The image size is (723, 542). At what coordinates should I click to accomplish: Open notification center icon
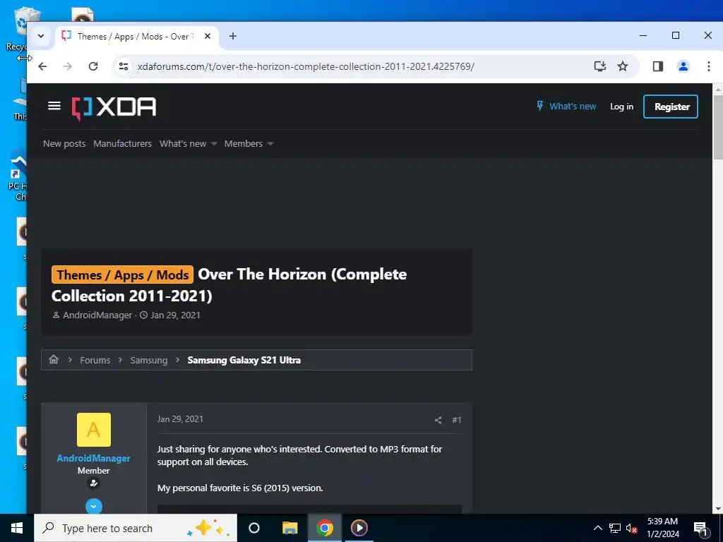tap(700, 528)
